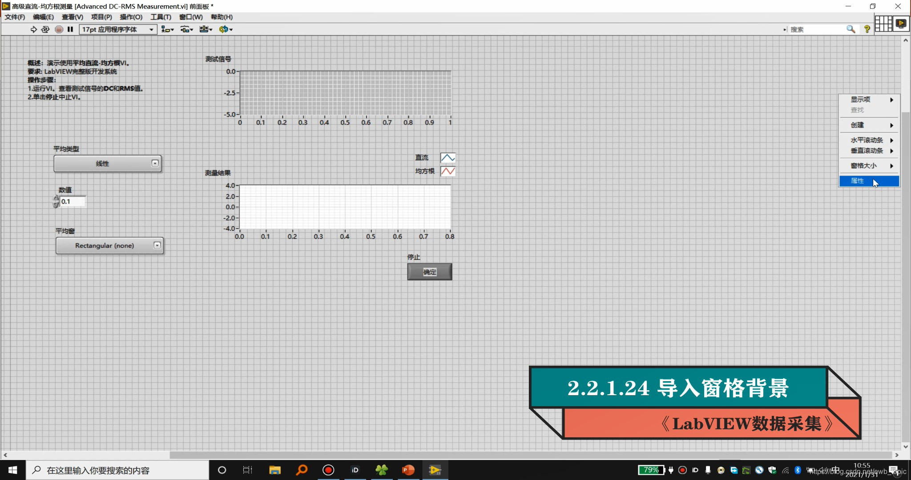Open File Explorer from taskbar
Screen dimensions: 911x480
click(275, 470)
